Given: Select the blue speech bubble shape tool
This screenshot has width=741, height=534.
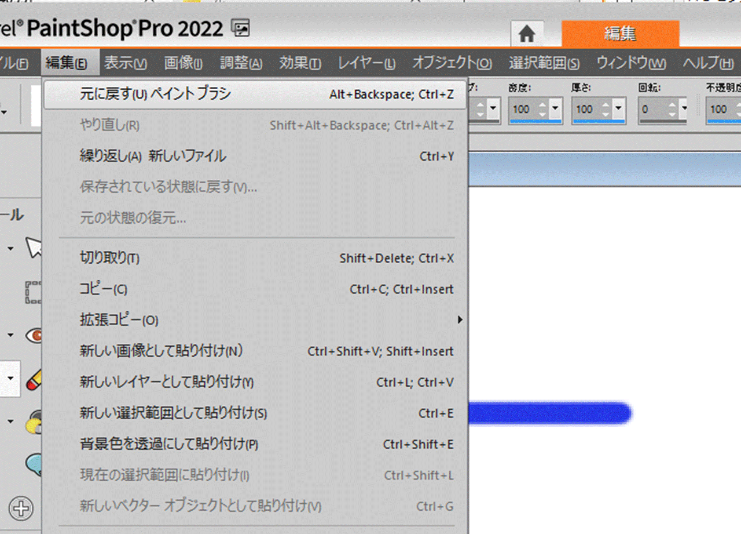Looking at the screenshot, I should (x=34, y=465).
